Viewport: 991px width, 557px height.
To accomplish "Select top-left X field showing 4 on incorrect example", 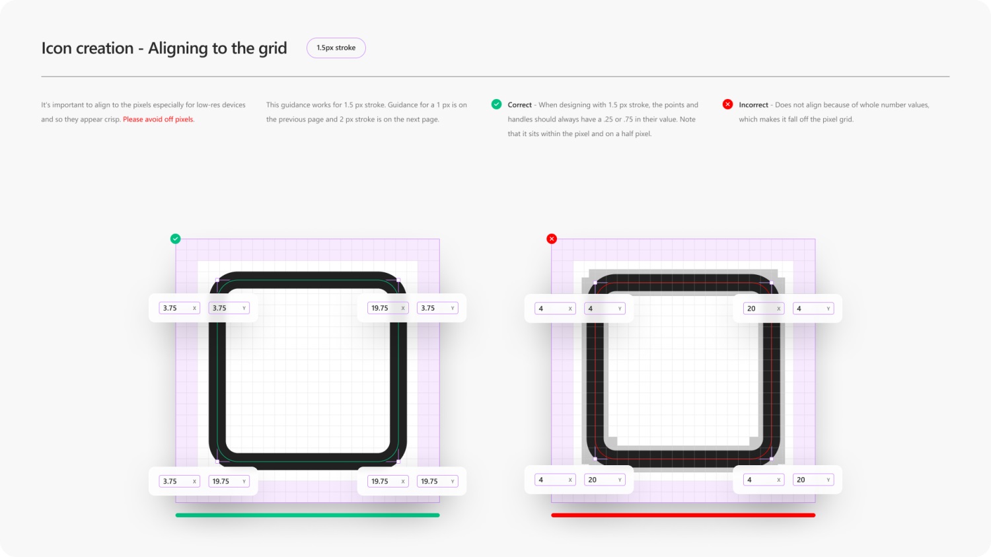I will [555, 309].
